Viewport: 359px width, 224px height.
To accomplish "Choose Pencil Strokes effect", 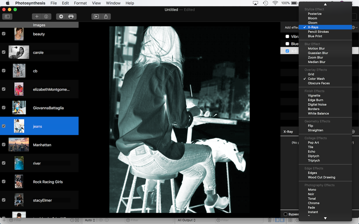I will (325, 32).
